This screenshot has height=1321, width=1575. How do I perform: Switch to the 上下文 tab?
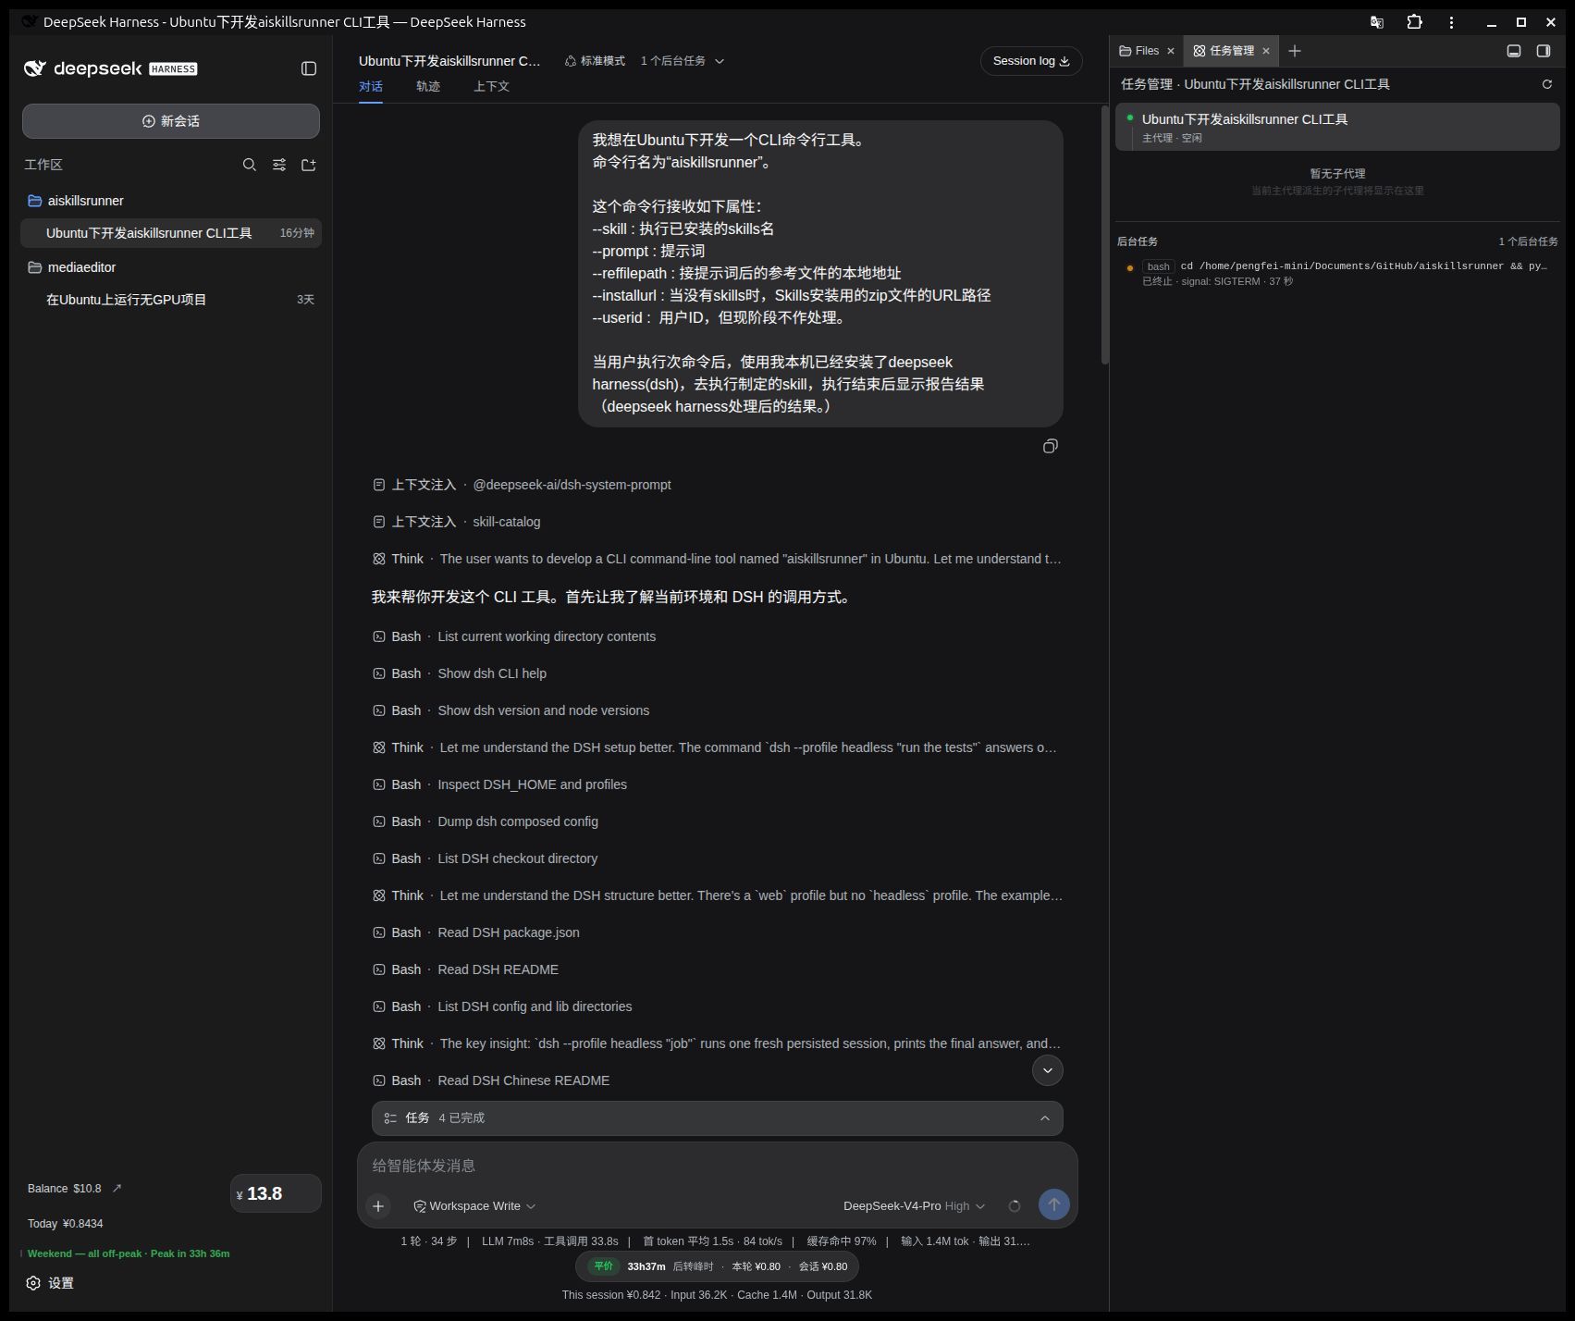491,86
